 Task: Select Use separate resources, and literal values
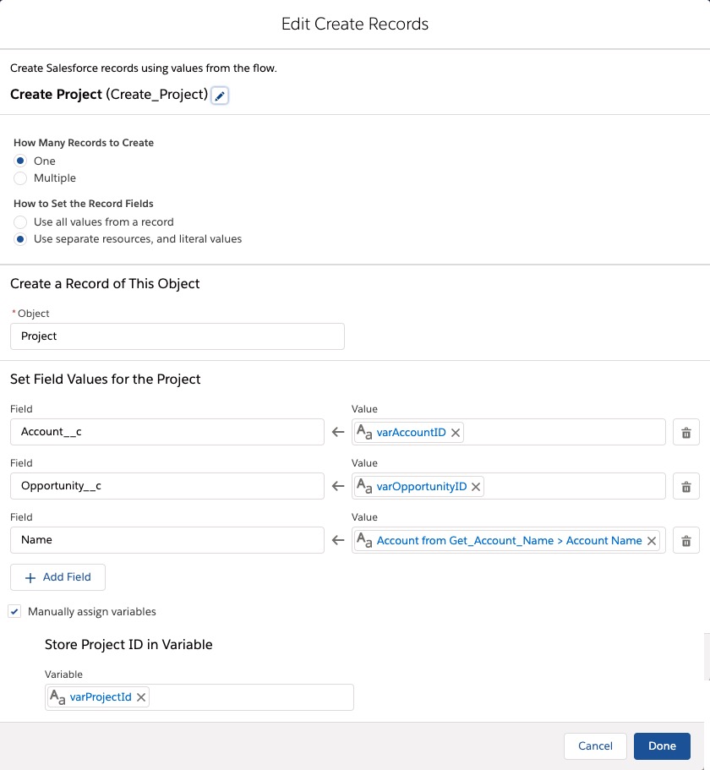pyautogui.click(x=20, y=239)
